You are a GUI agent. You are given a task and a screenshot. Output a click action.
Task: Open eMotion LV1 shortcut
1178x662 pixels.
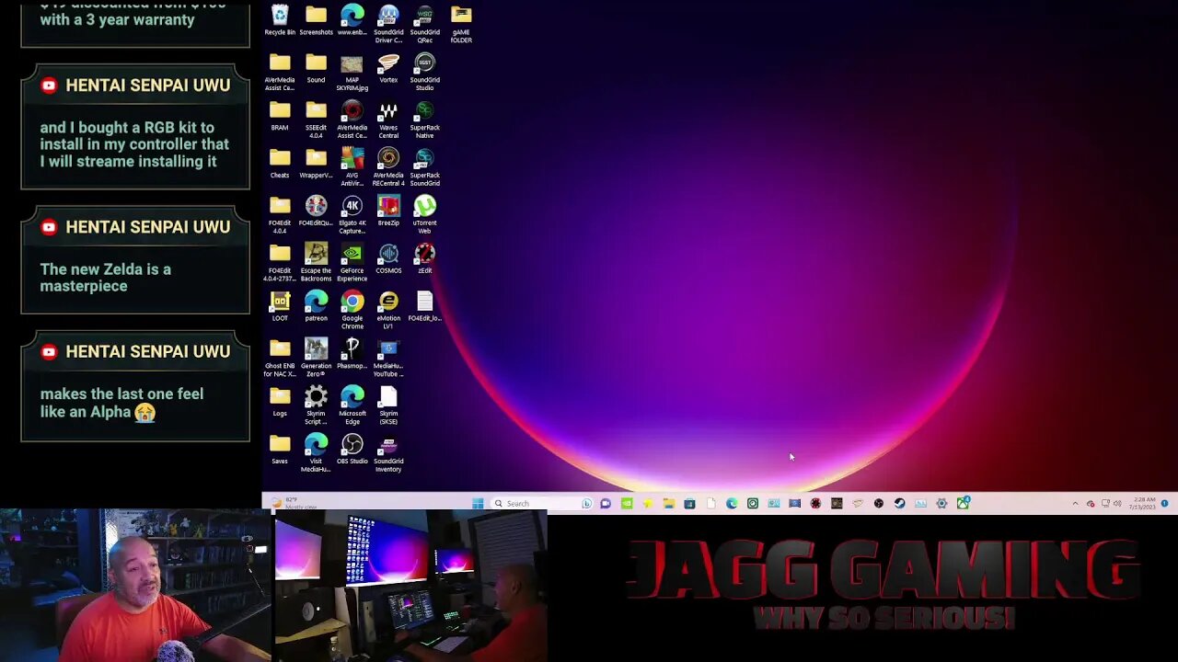(x=388, y=311)
